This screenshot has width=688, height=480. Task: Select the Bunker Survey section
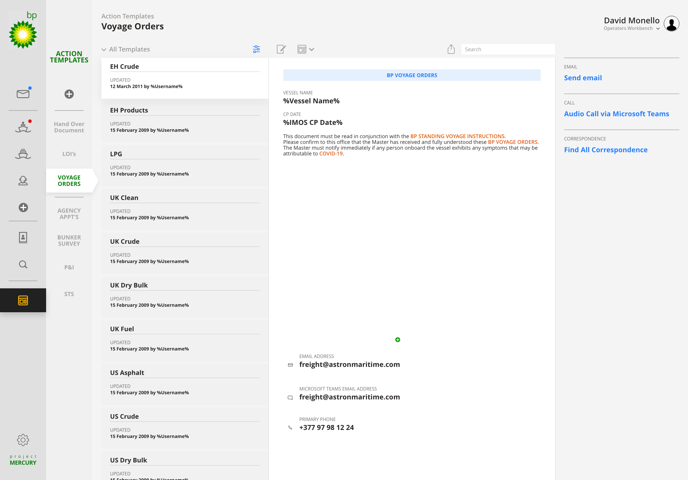click(69, 240)
